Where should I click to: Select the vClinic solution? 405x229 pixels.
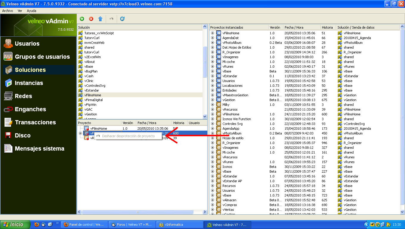(89, 81)
